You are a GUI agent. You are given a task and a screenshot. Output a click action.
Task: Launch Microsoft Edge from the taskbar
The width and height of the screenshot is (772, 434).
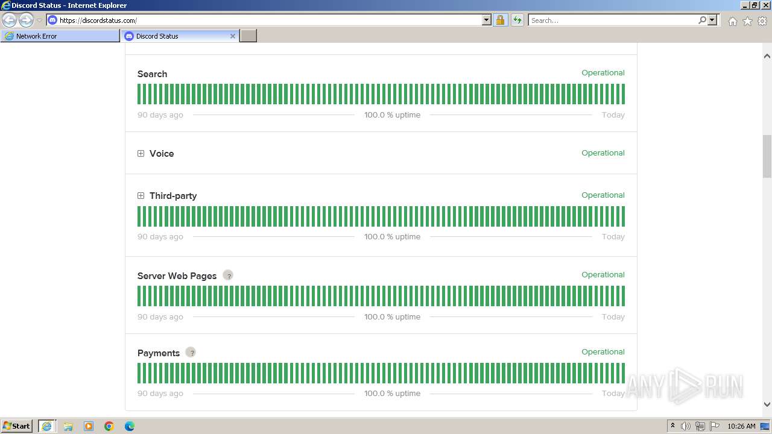tap(130, 426)
